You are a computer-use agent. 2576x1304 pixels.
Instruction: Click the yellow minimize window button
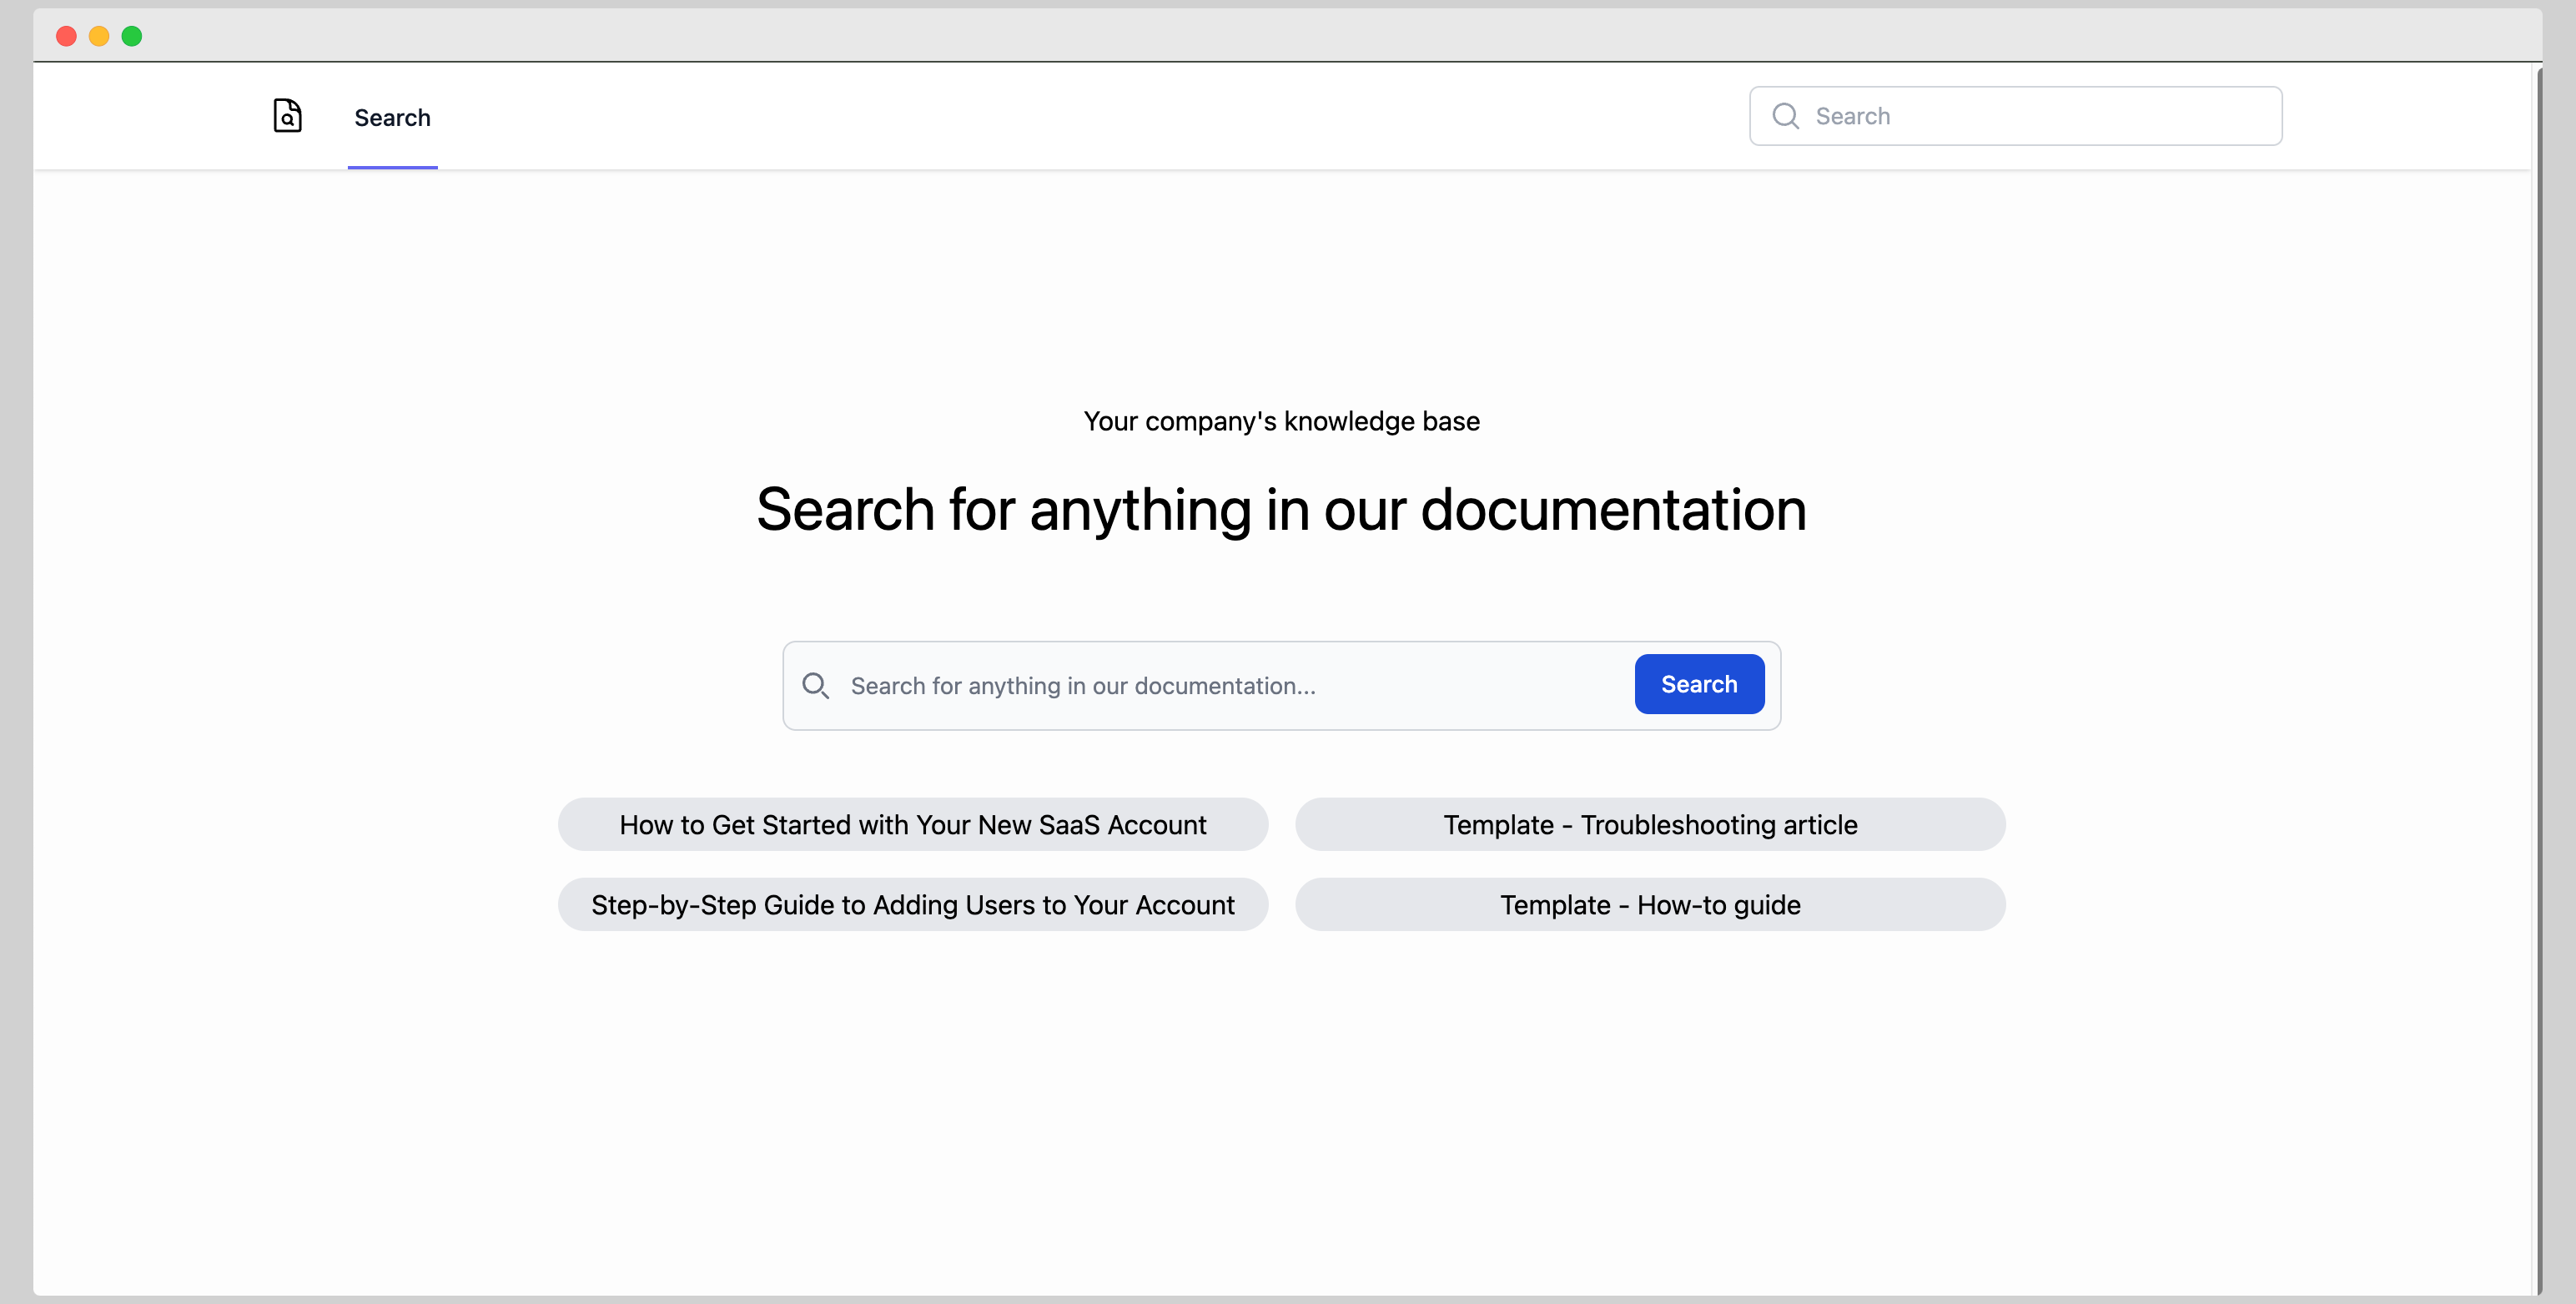[99, 36]
